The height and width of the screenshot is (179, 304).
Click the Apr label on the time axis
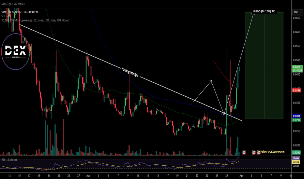[241, 176]
